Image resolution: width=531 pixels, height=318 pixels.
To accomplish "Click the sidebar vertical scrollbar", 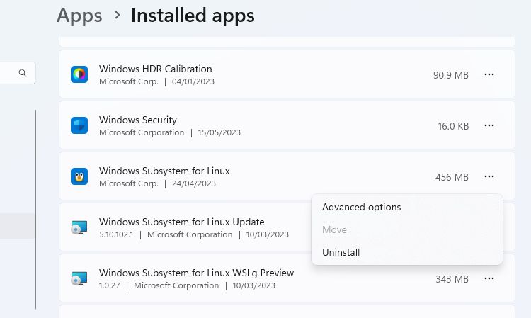I will pos(35,210).
